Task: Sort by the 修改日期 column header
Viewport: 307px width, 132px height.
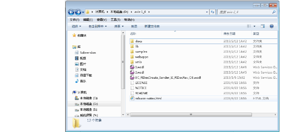Action: [x=229, y=34]
